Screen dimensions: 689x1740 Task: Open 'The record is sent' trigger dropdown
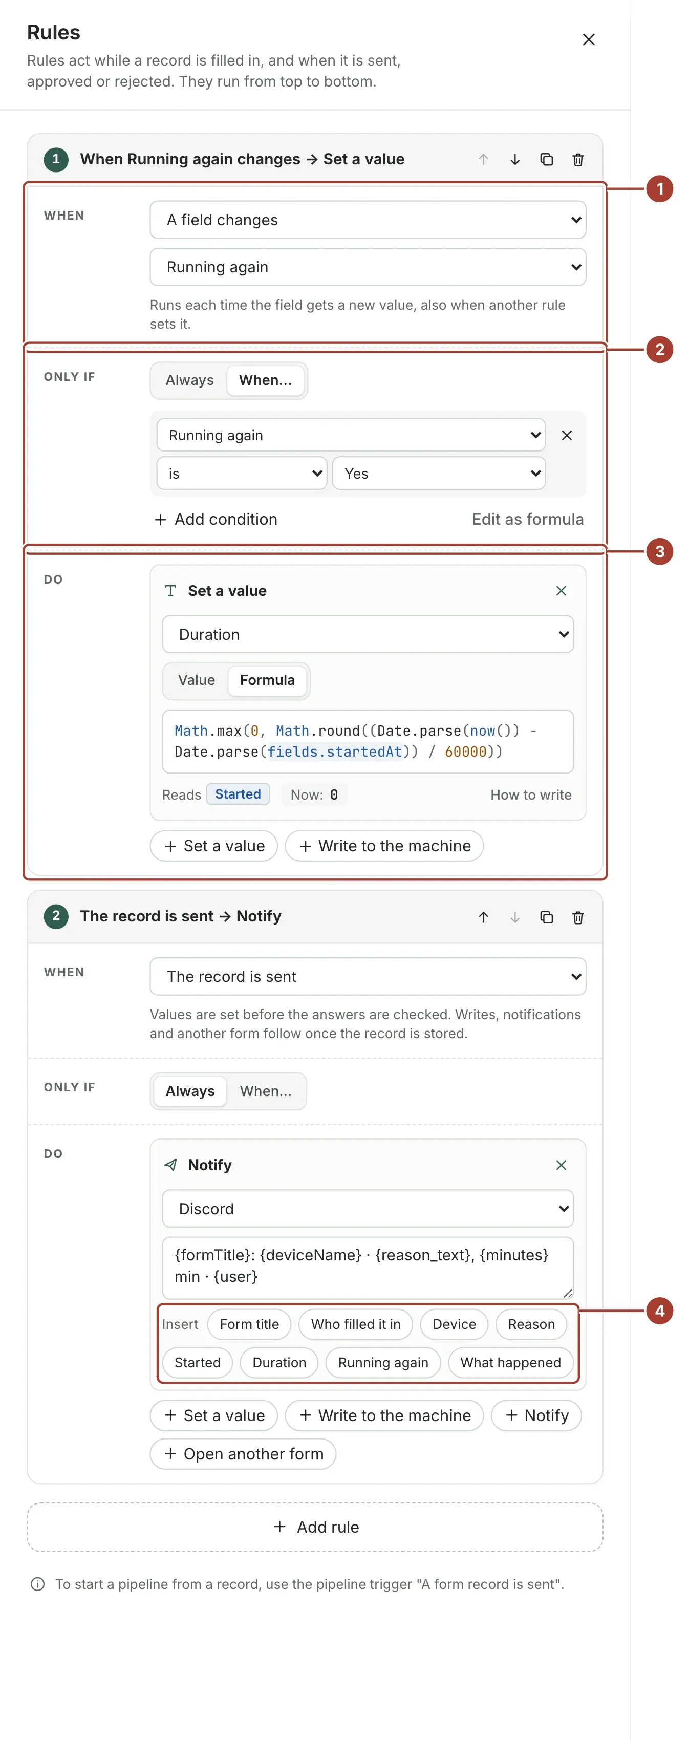tap(368, 976)
